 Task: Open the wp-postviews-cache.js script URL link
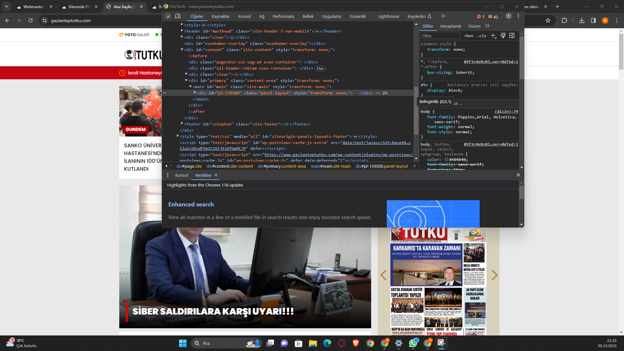coord(339,155)
